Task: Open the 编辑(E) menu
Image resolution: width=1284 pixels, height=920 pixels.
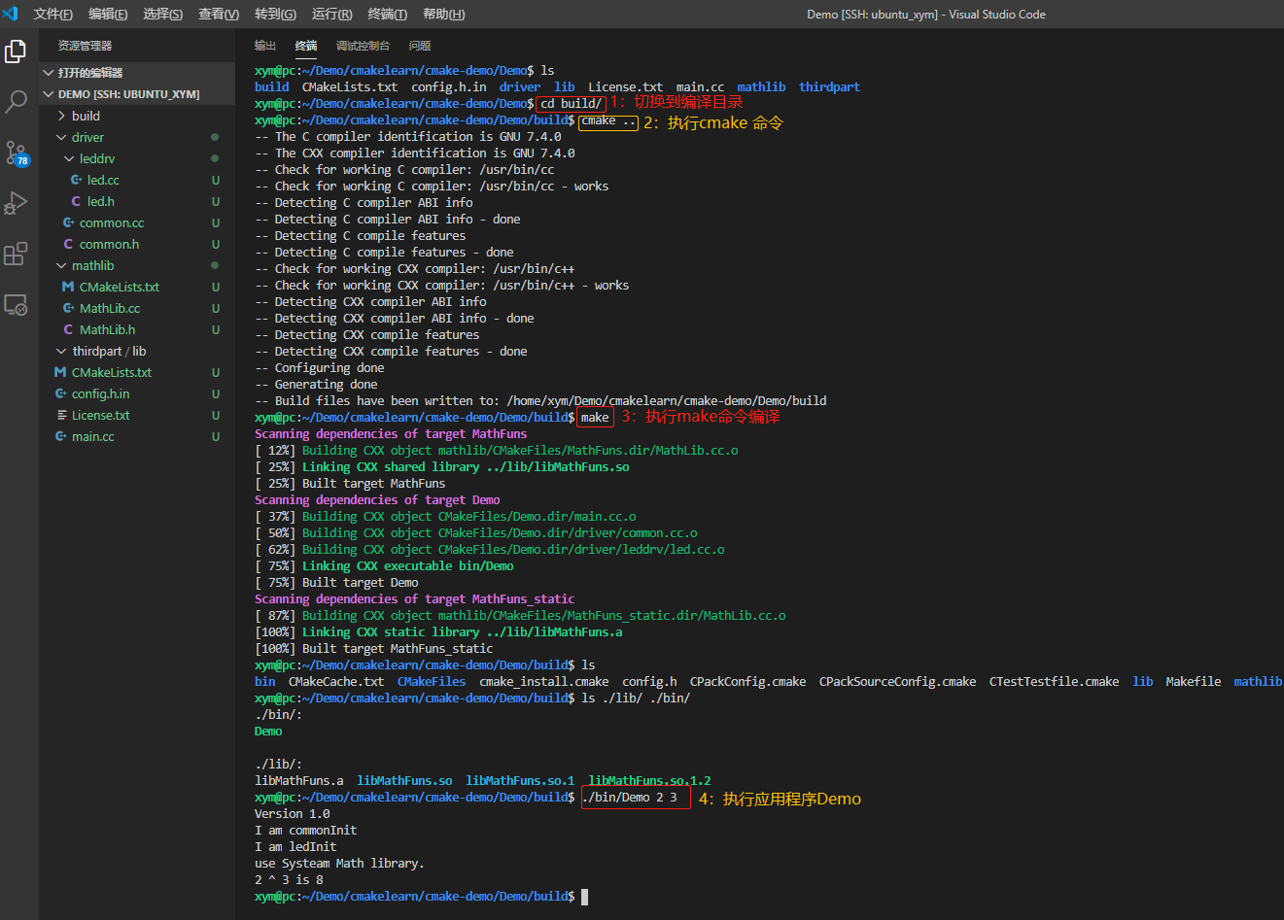Action: [x=108, y=14]
